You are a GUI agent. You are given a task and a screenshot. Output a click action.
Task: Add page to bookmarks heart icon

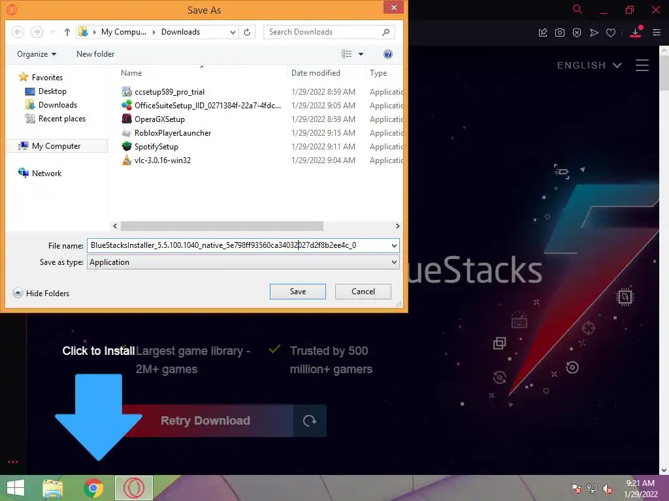point(611,33)
